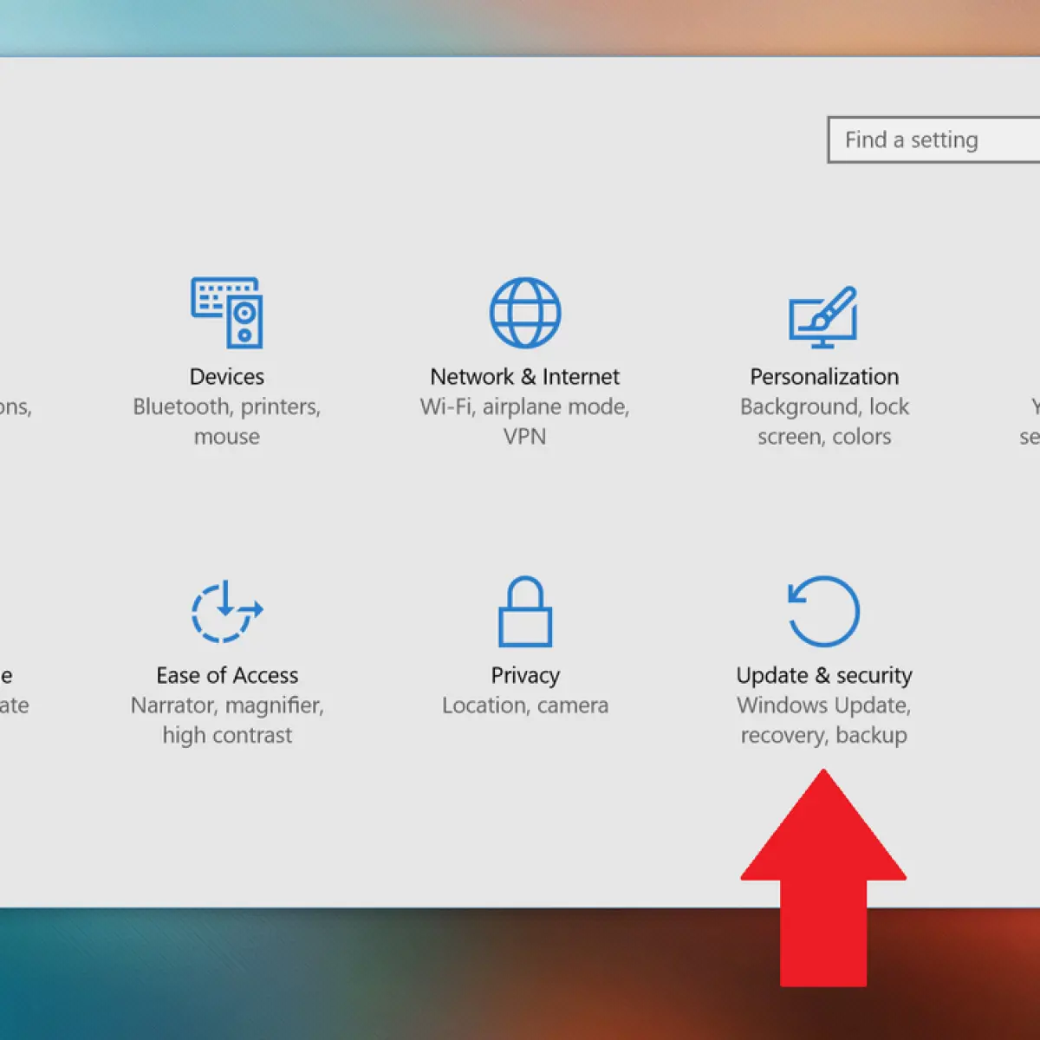Open the Devices keyboard and speaker icon
This screenshot has width=1040, height=1040.
[x=227, y=313]
